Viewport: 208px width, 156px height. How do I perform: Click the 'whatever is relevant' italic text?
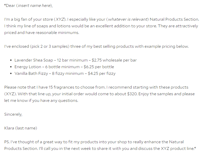click(128, 19)
